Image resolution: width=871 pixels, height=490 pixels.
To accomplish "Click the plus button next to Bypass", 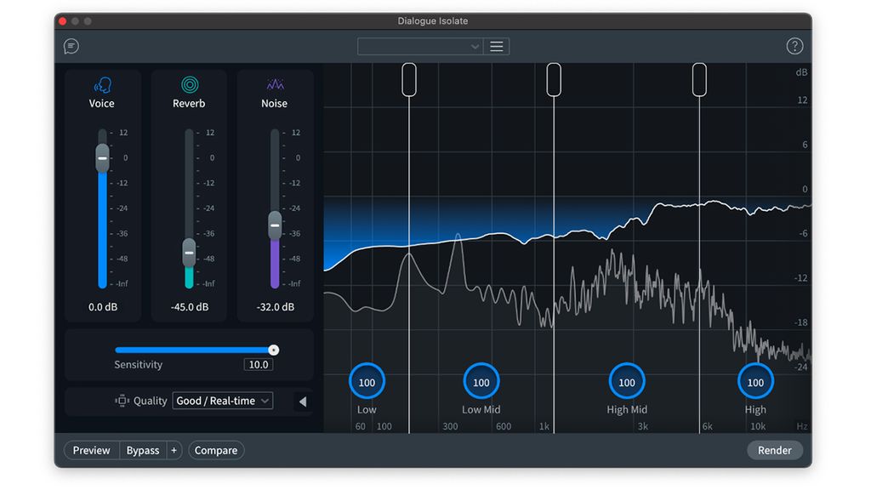I will coord(174,450).
